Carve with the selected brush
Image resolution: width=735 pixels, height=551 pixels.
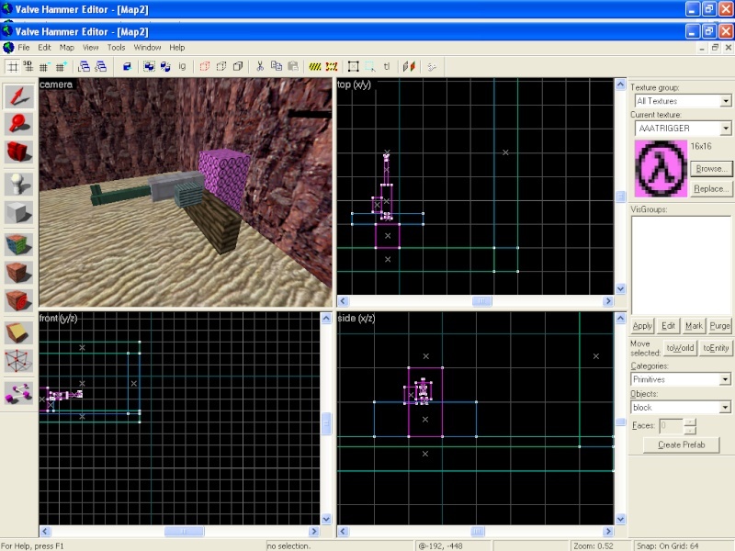(127, 66)
